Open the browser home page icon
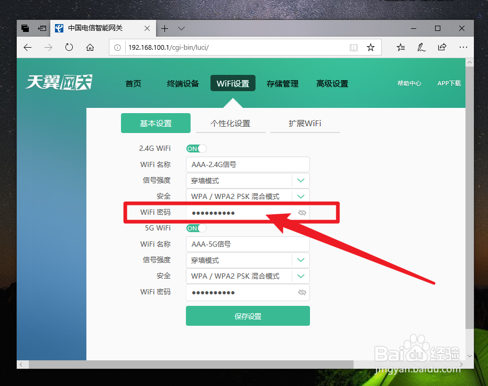 click(x=90, y=47)
